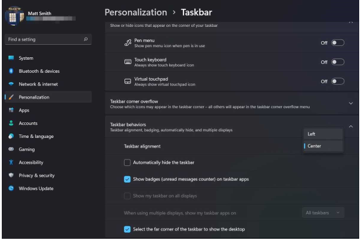Viewport: 361px width, 240px height.
Task: Check Automatically hide the taskbar
Action: 127,162
